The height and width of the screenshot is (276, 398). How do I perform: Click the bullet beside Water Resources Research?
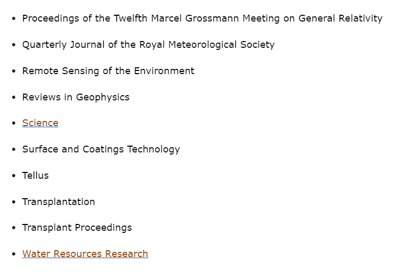[x=14, y=254]
